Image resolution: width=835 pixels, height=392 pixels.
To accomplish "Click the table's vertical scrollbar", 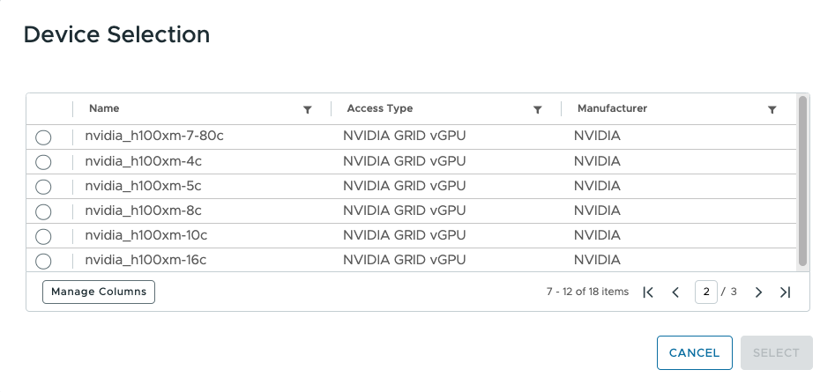I will pos(802,181).
